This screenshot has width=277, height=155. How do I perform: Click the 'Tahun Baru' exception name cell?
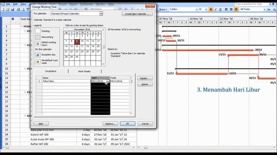click(x=66, y=81)
